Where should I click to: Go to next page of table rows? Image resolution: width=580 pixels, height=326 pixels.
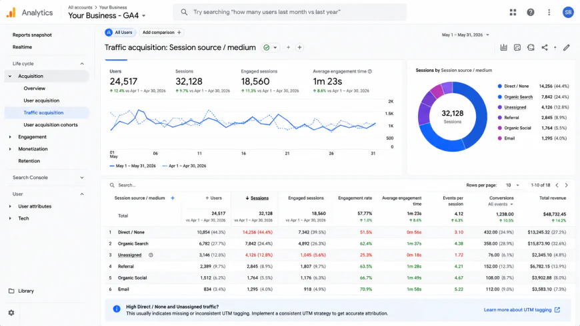566,185
